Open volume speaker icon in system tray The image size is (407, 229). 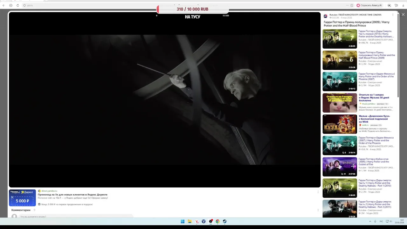tap(391, 221)
